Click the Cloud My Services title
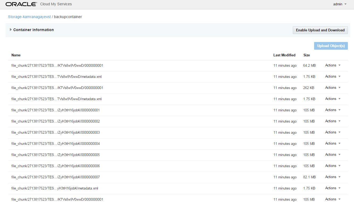 pyautogui.click(x=56, y=4)
